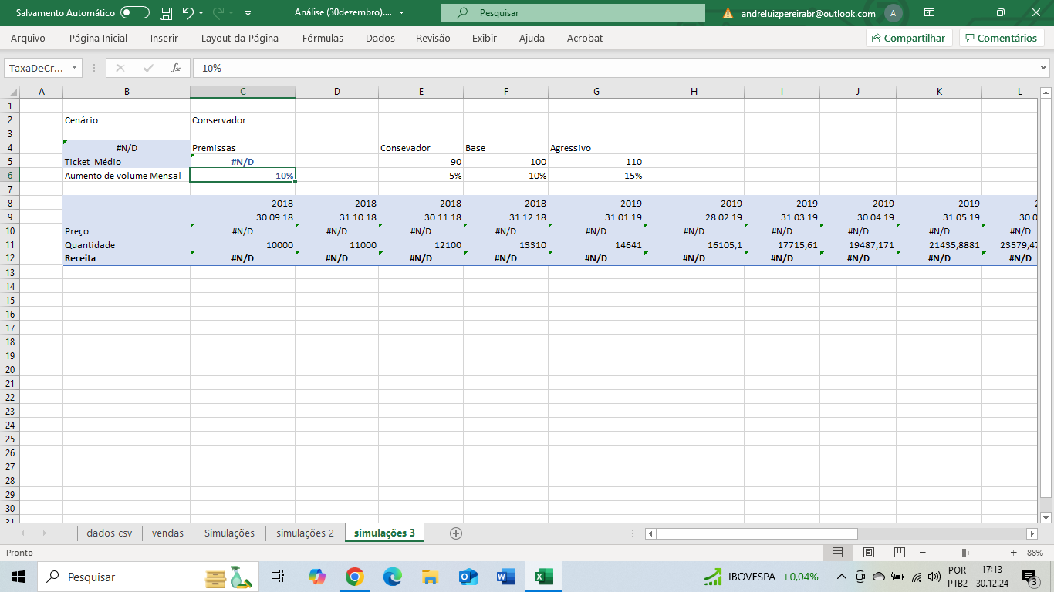Switch to the Fórmulas tab

(x=323, y=38)
